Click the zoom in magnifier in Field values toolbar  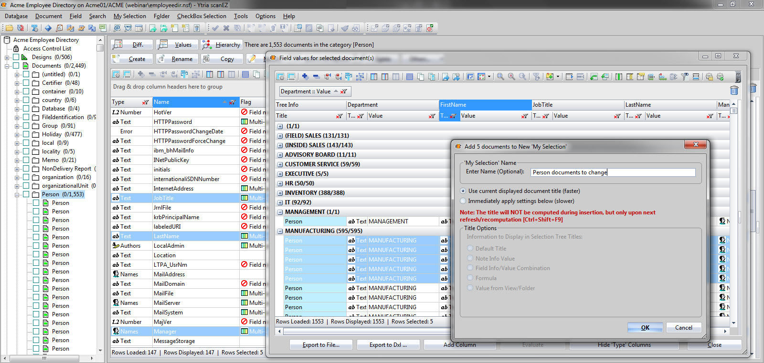[500, 76]
